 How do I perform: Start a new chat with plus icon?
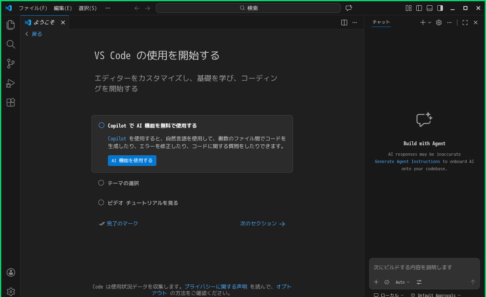pyautogui.click(x=423, y=23)
